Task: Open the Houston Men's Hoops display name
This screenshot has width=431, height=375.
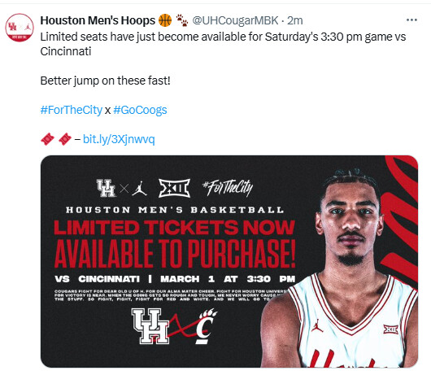Action: click(x=98, y=20)
